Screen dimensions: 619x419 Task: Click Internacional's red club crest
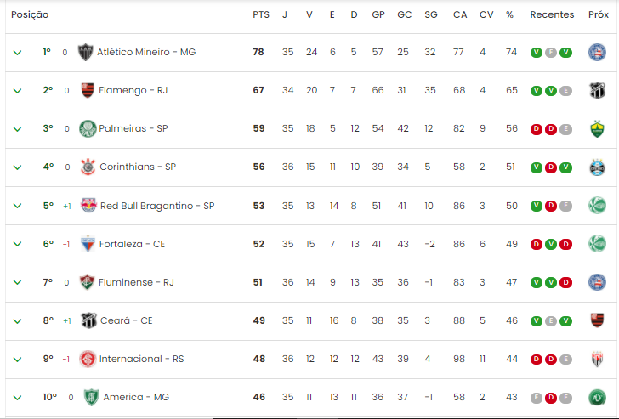tap(88, 359)
